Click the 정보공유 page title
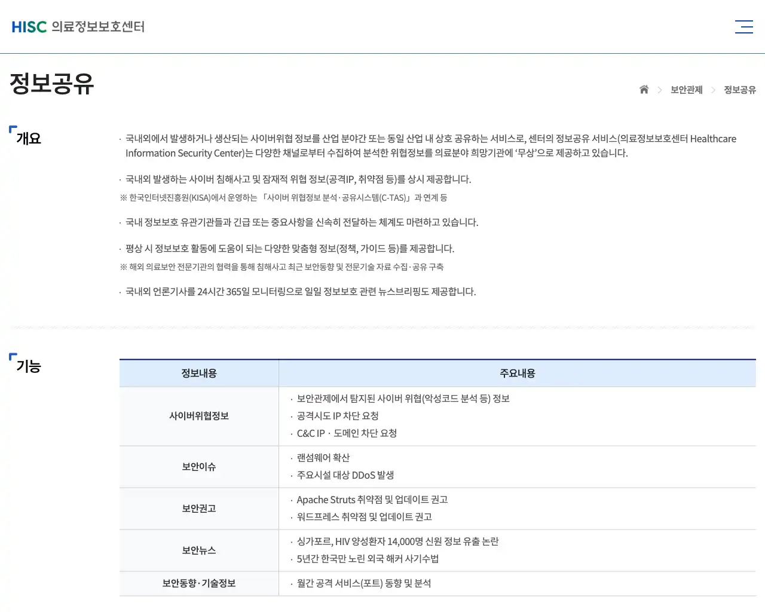 coord(51,84)
